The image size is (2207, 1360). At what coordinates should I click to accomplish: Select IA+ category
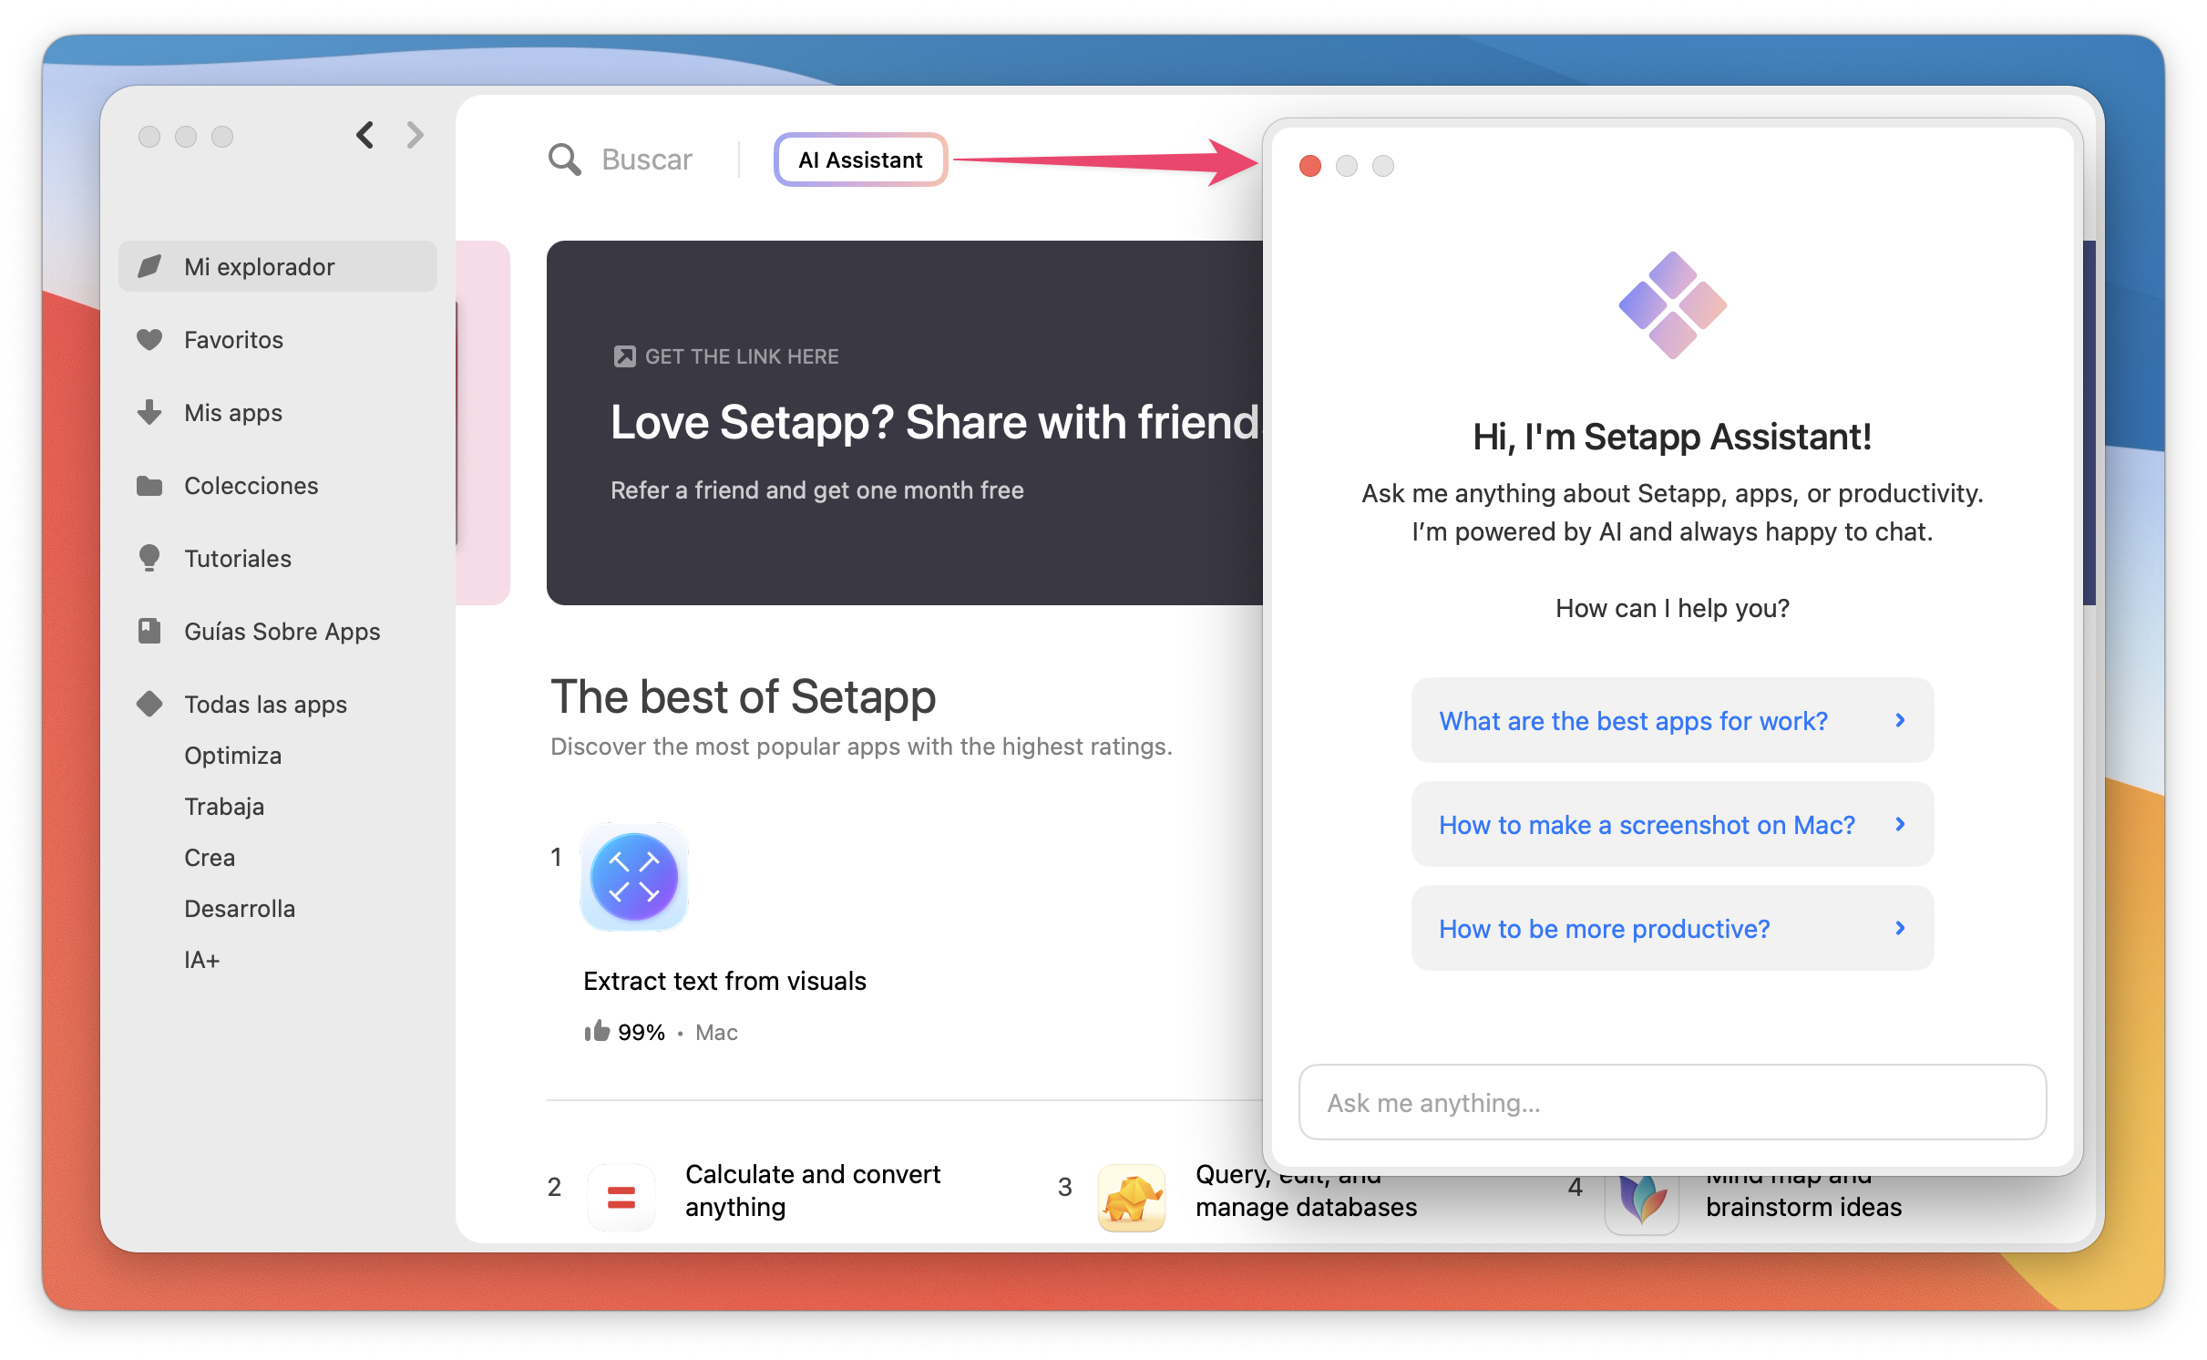pyautogui.click(x=202, y=960)
